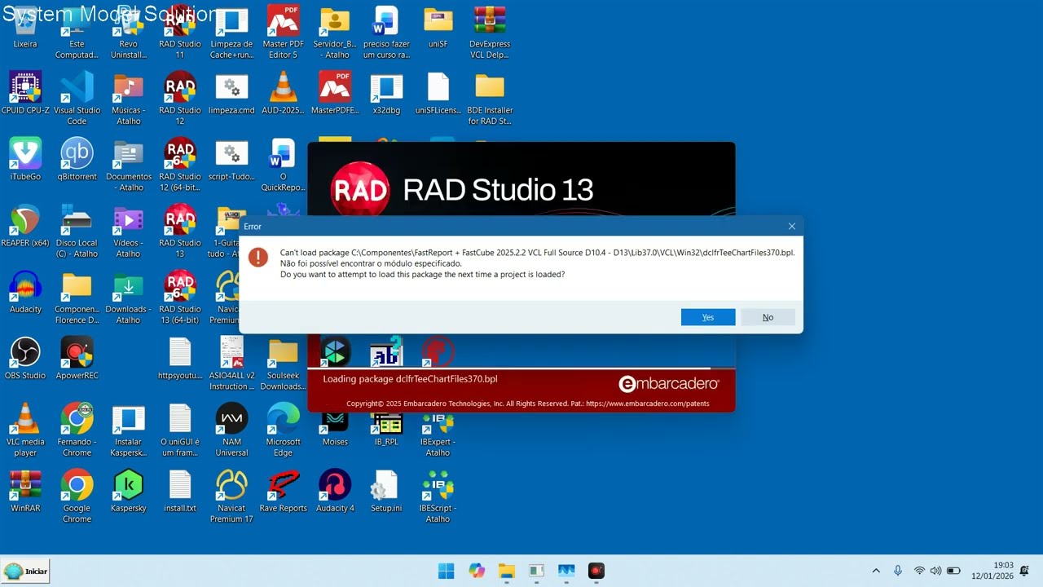
Task: Expand the hidden system tray icons chevron
Action: point(876,571)
